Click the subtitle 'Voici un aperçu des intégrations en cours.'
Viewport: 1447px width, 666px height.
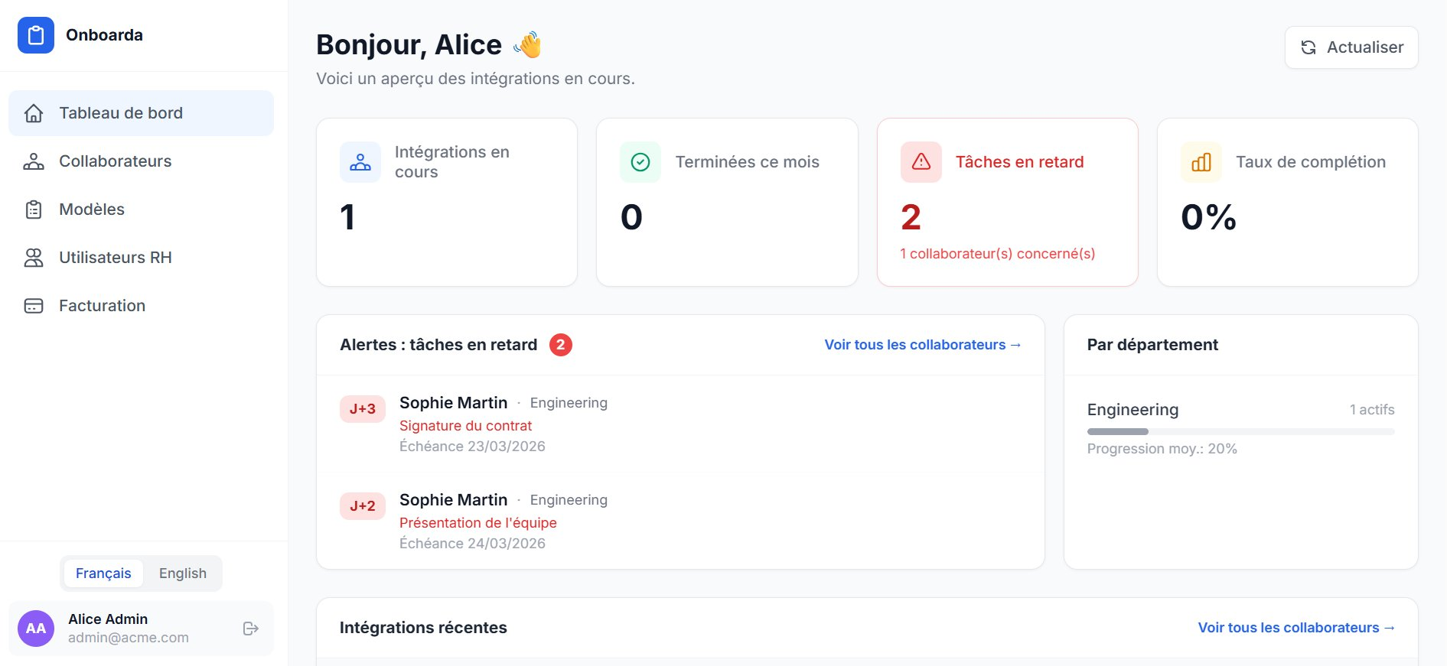tap(475, 79)
